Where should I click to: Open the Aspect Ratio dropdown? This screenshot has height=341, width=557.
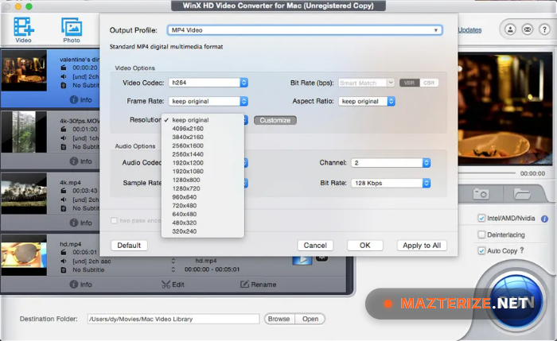pos(367,101)
